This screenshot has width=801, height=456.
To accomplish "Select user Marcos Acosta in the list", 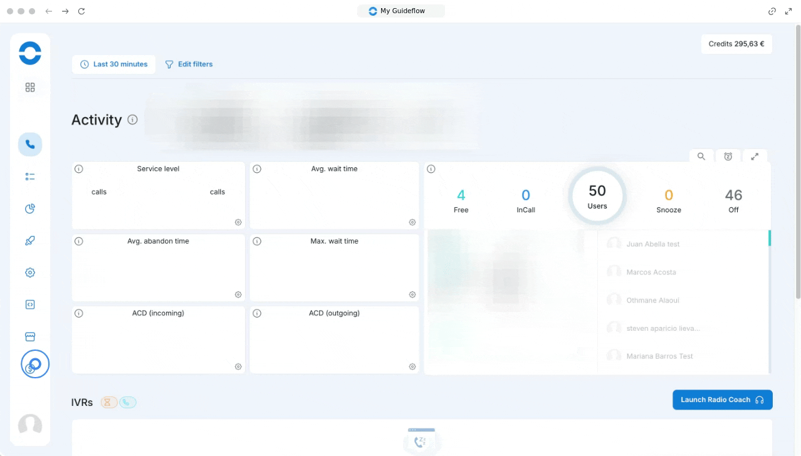I will click(651, 272).
